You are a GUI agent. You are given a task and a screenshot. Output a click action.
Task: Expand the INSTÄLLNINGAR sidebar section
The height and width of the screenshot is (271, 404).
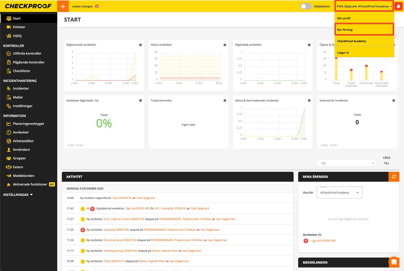tap(18, 195)
